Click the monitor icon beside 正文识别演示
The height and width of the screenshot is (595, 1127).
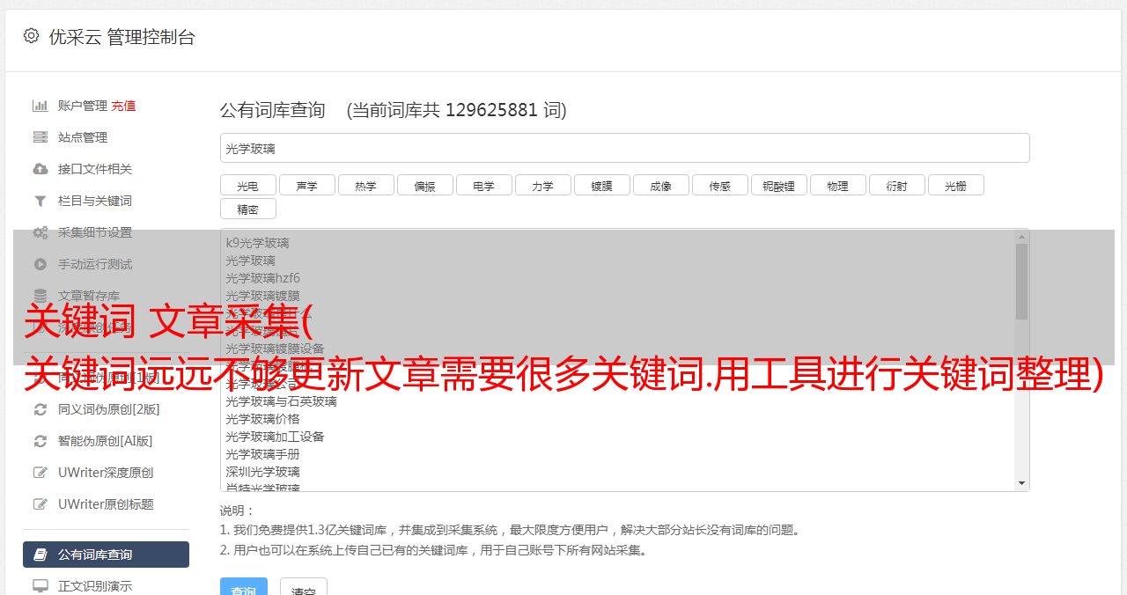pyautogui.click(x=41, y=586)
